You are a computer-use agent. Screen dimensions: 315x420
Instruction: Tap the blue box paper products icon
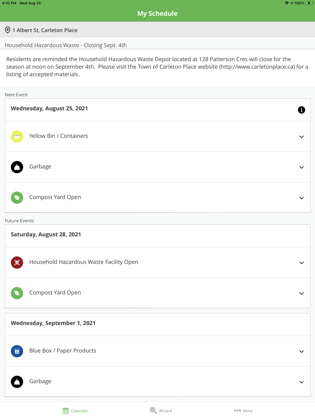(17, 351)
